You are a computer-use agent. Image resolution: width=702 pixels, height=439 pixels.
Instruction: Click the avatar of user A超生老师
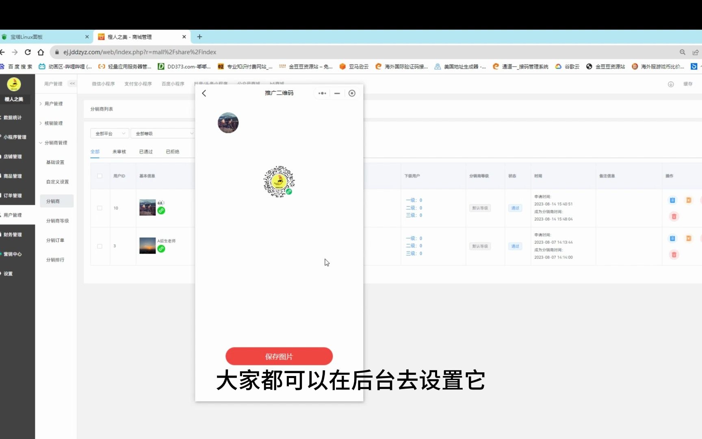[147, 246]
